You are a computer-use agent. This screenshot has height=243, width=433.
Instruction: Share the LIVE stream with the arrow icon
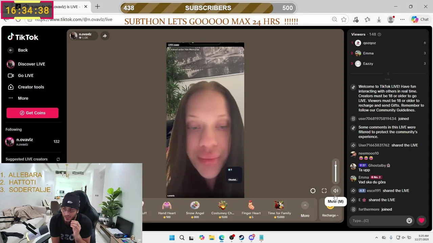pyautogui.click(x=105, y=36)
